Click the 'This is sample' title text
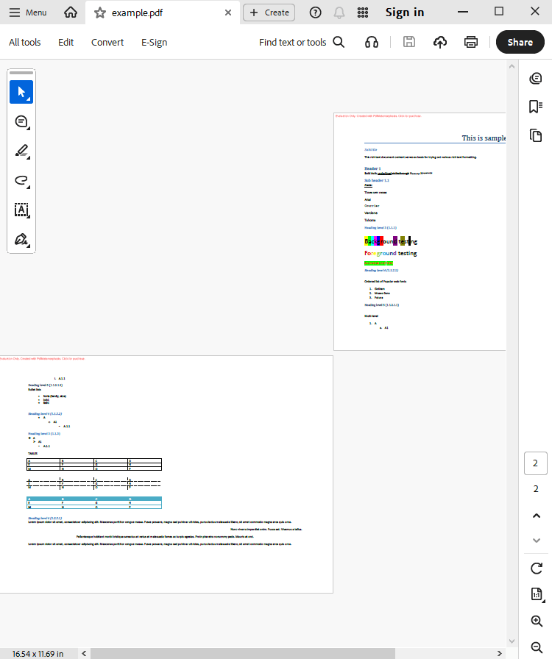This screenshot has width=552, height=659. coord(484,138)
